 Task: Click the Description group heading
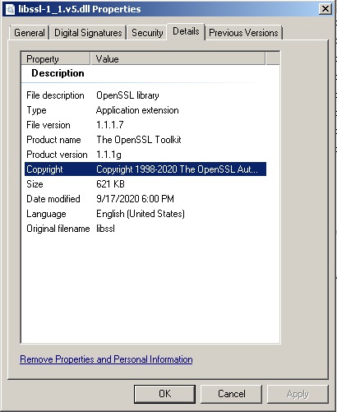coord(58,73)
